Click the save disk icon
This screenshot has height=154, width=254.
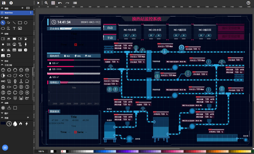click(x=4, y=3)
